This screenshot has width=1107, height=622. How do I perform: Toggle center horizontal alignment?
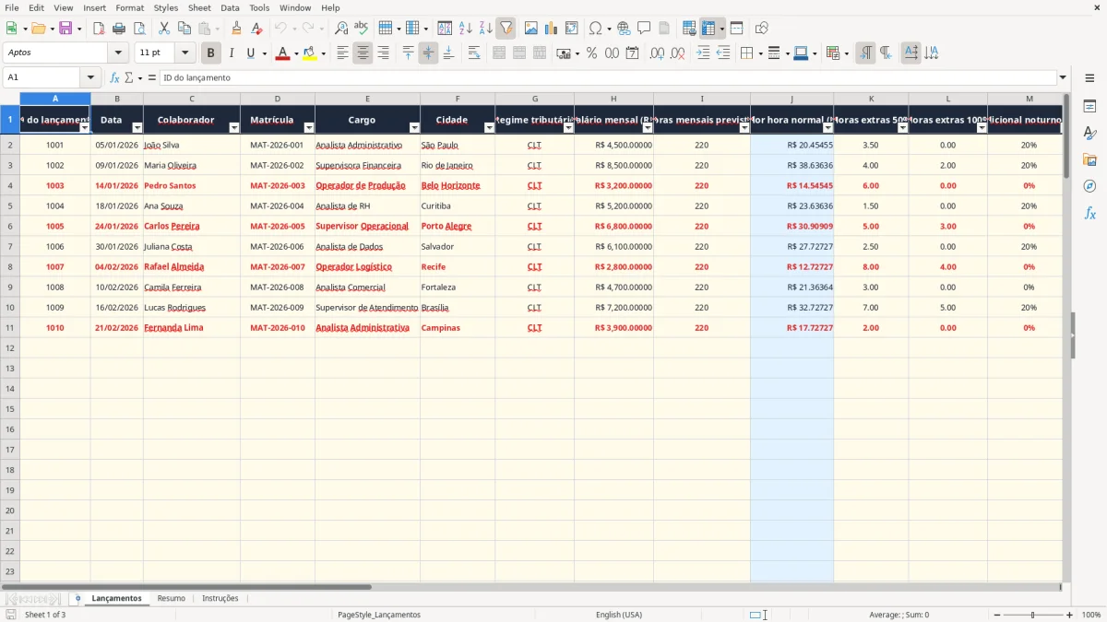[x=363, y=53]
